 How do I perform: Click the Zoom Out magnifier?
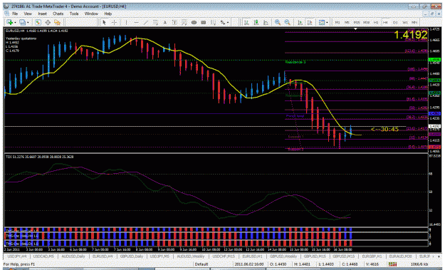tap(287, 22)
